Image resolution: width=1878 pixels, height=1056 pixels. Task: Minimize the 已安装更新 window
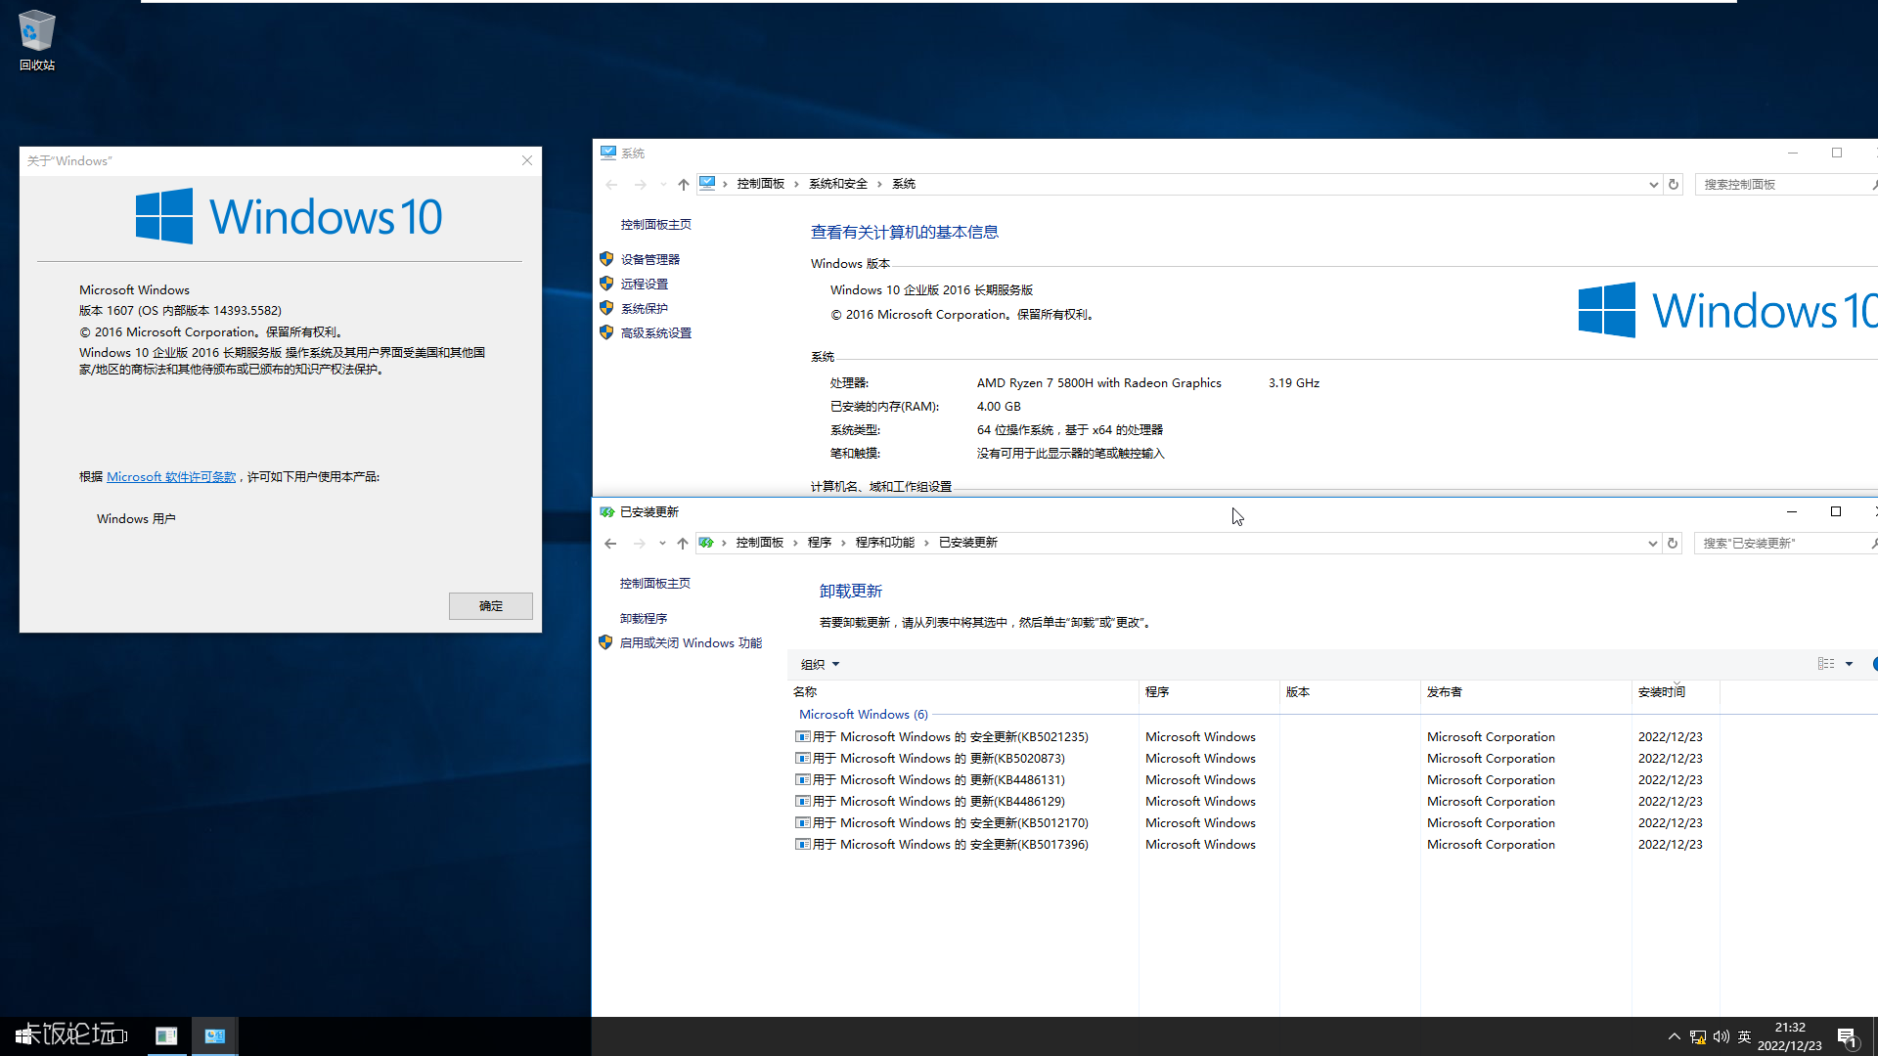point(1792,511)
